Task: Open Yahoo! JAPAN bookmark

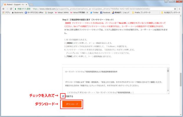Action: 62,12
